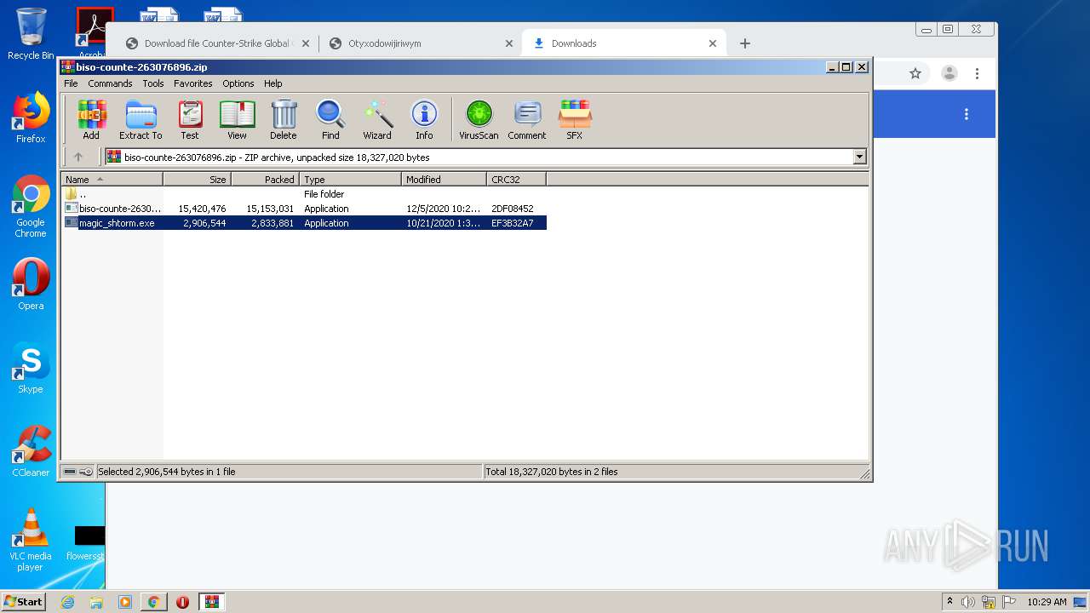
Task: Open Chrome profile avatar icon
Action: [949, 73]
